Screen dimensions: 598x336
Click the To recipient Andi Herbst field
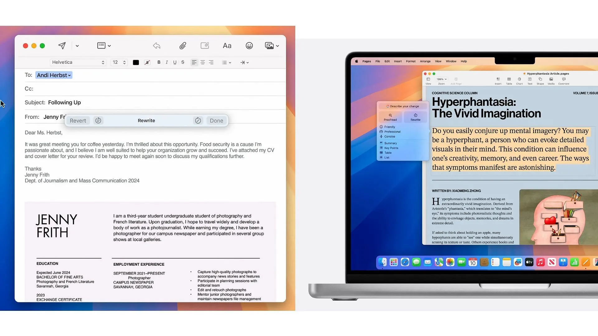53,75
